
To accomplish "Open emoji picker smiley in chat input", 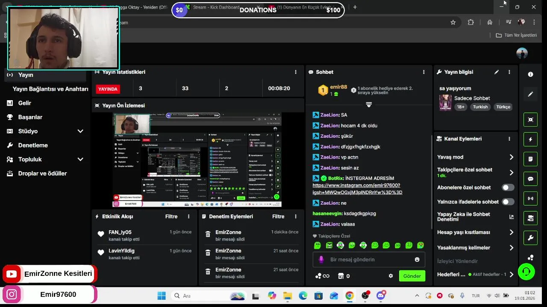I will [417, 259].
